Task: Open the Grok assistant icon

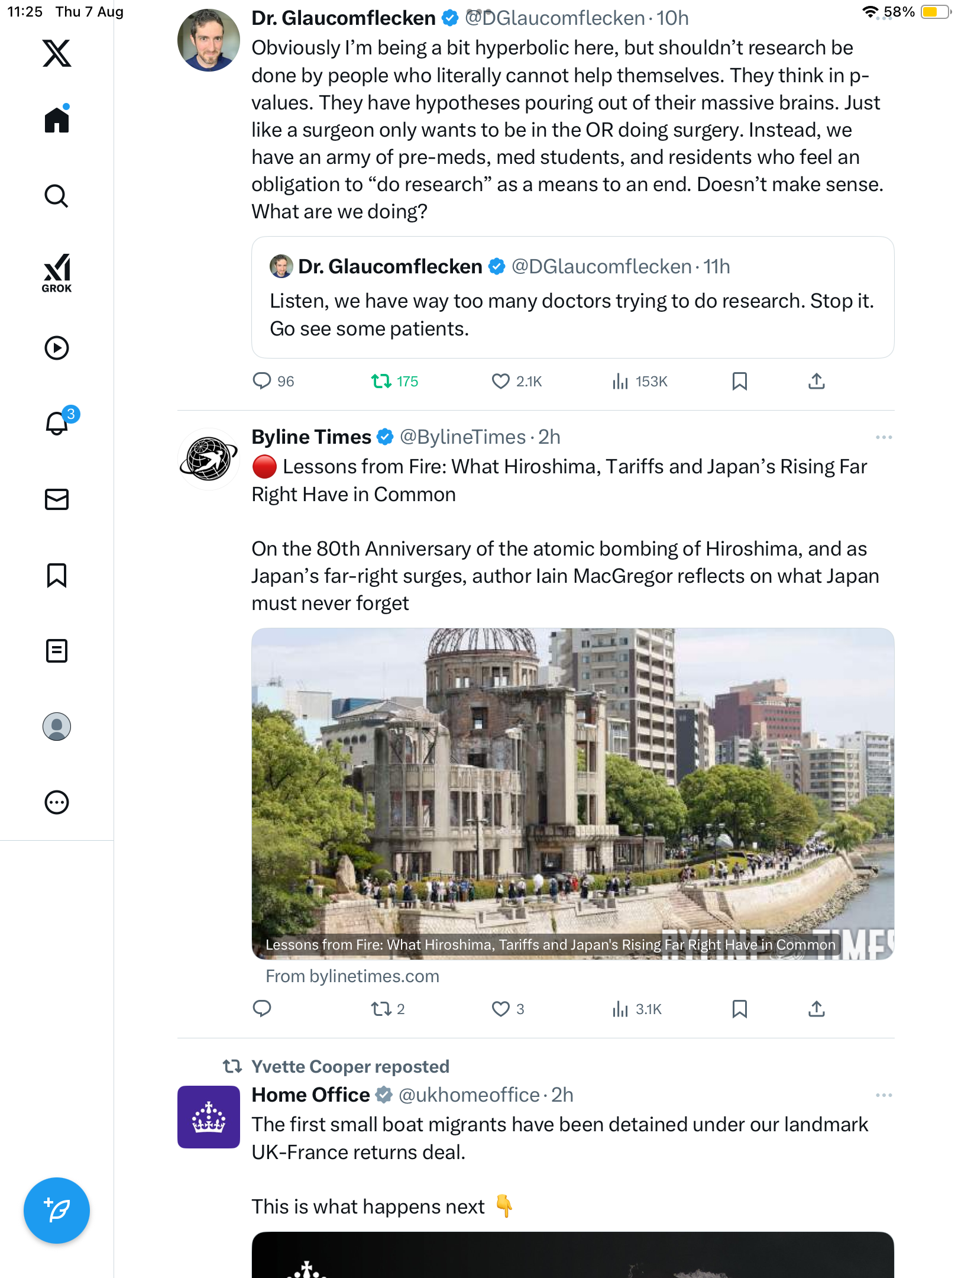Action: (57, 273)
